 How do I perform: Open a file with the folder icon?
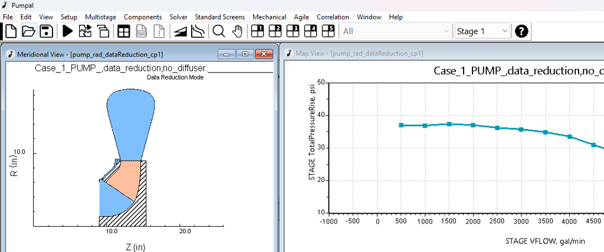(x=28, y=31)
